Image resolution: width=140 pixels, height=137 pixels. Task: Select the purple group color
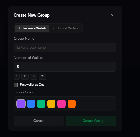coord(21,104)
